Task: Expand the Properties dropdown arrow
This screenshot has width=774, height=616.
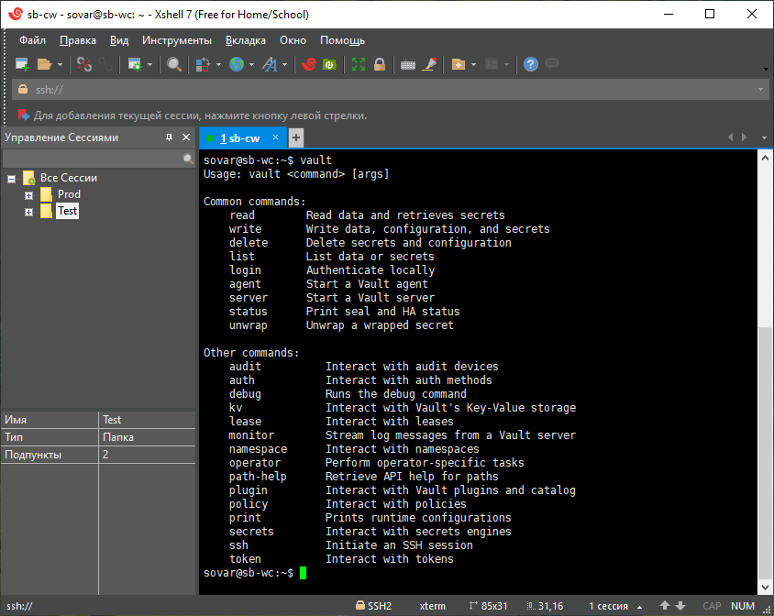Action: pos(150,65)
